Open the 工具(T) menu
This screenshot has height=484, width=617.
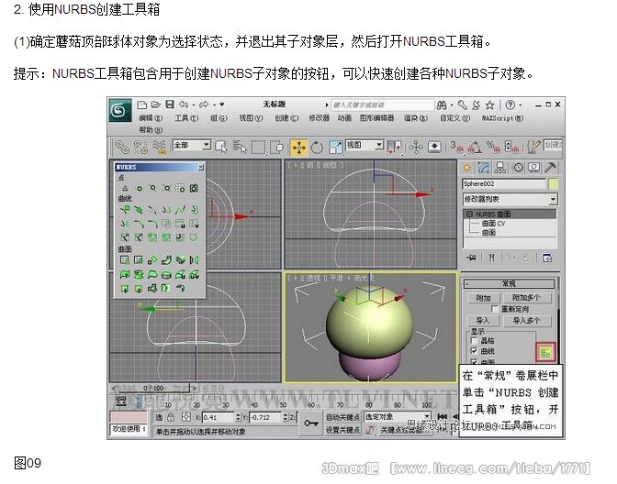[186, 118]
